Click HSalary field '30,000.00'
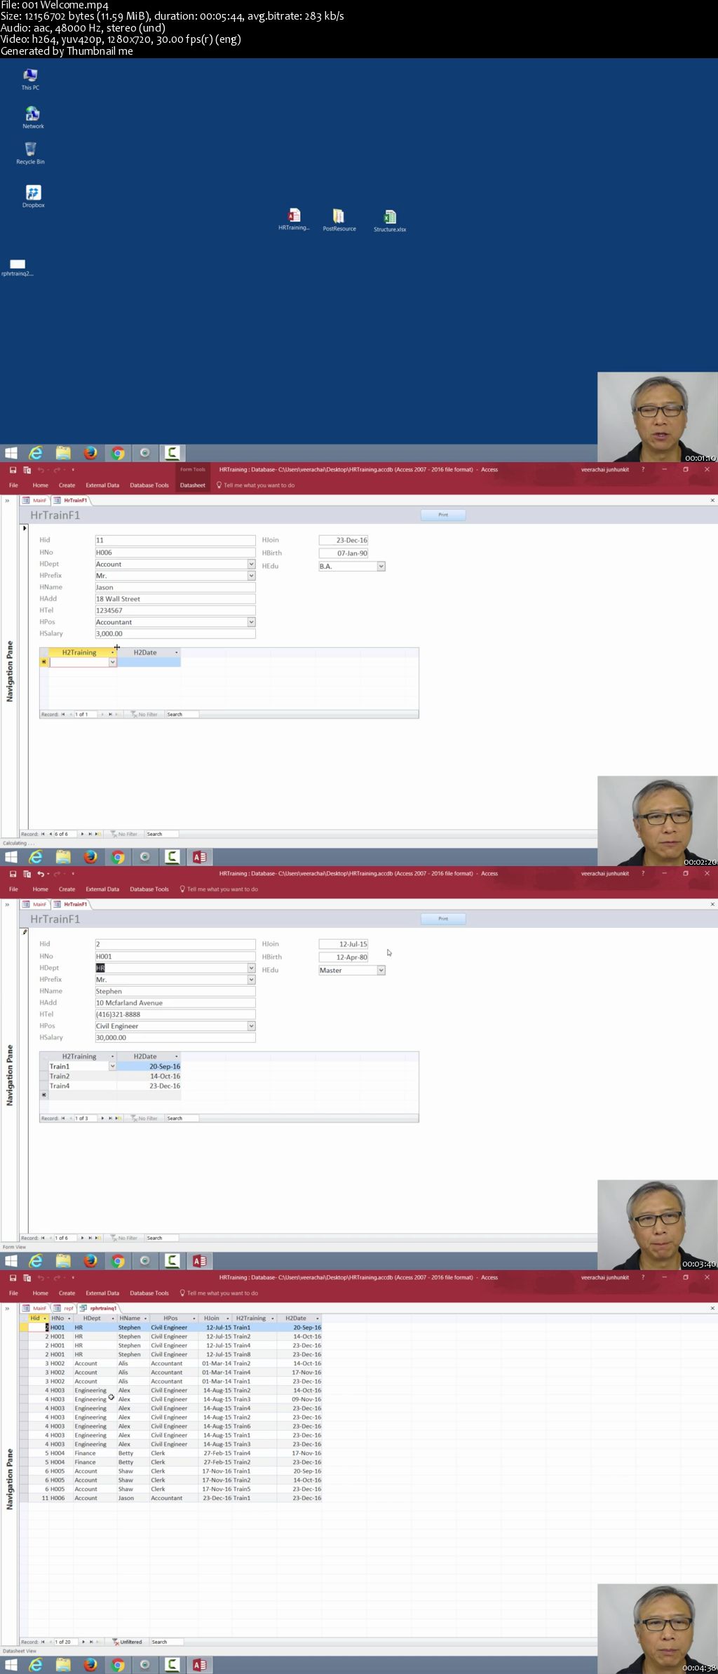 point(175,1037)
